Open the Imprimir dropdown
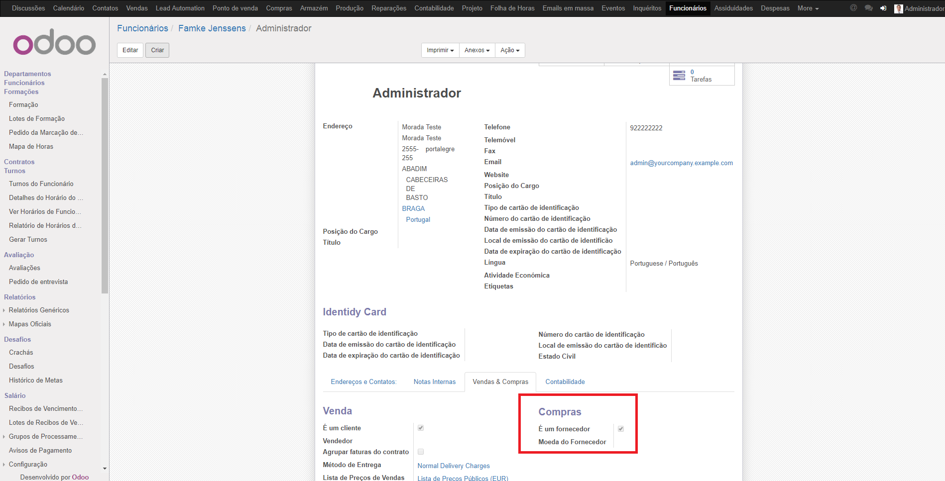 (440, 50)
